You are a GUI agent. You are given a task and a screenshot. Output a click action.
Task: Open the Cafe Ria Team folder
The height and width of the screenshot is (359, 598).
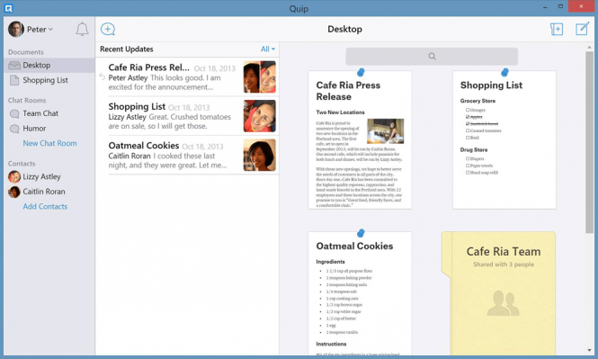(498, 293)
